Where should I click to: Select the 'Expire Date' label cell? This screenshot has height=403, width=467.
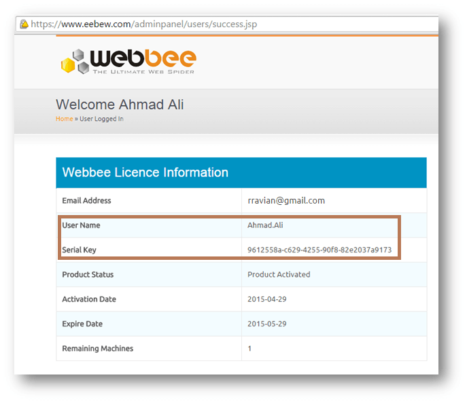[x=149, y=324]
